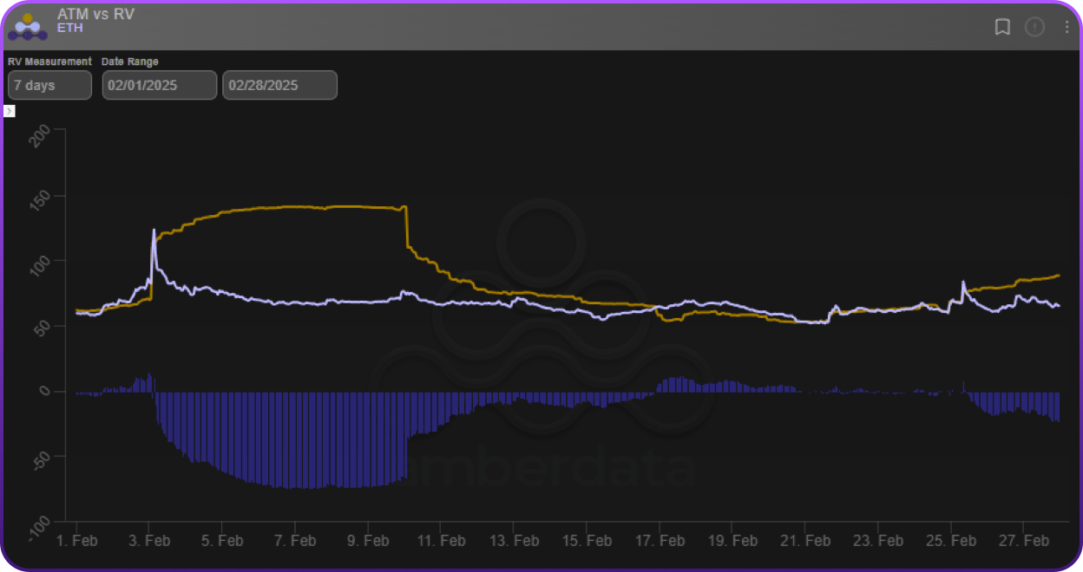Click the Date Range label text

click(130, 62)
